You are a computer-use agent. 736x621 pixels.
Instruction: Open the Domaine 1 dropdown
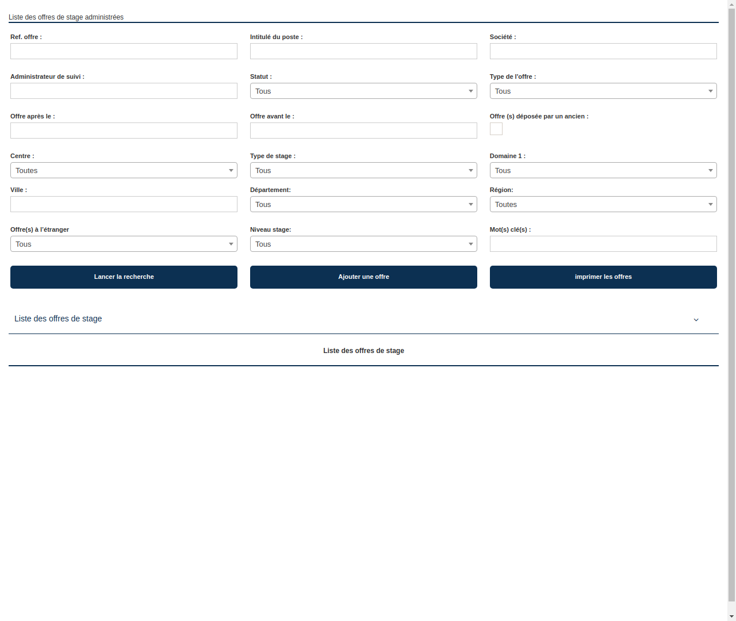[603, 170]
